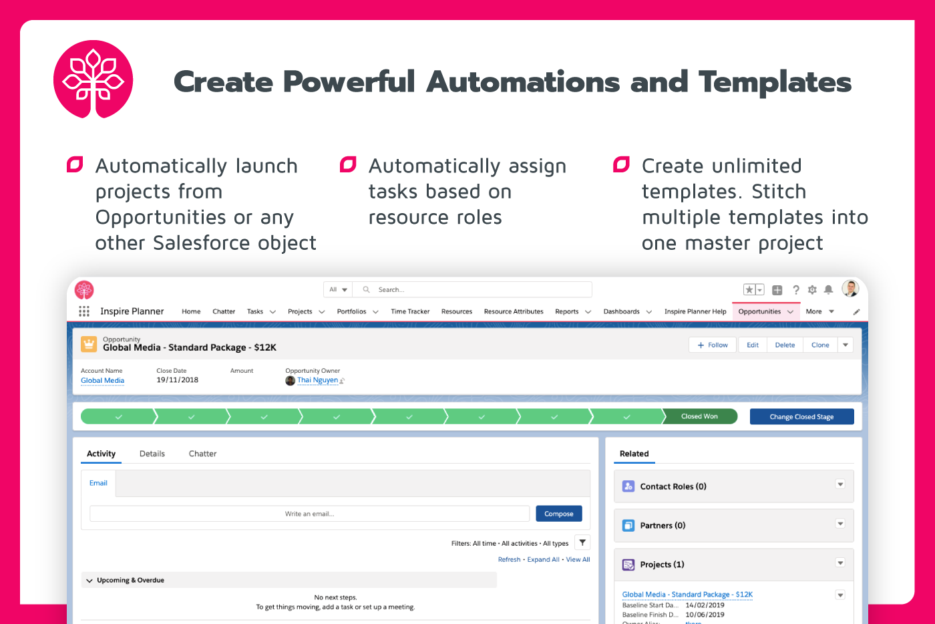Click the Follow button
The height and width of the screenshot is (624, 935).
[713, 345]
